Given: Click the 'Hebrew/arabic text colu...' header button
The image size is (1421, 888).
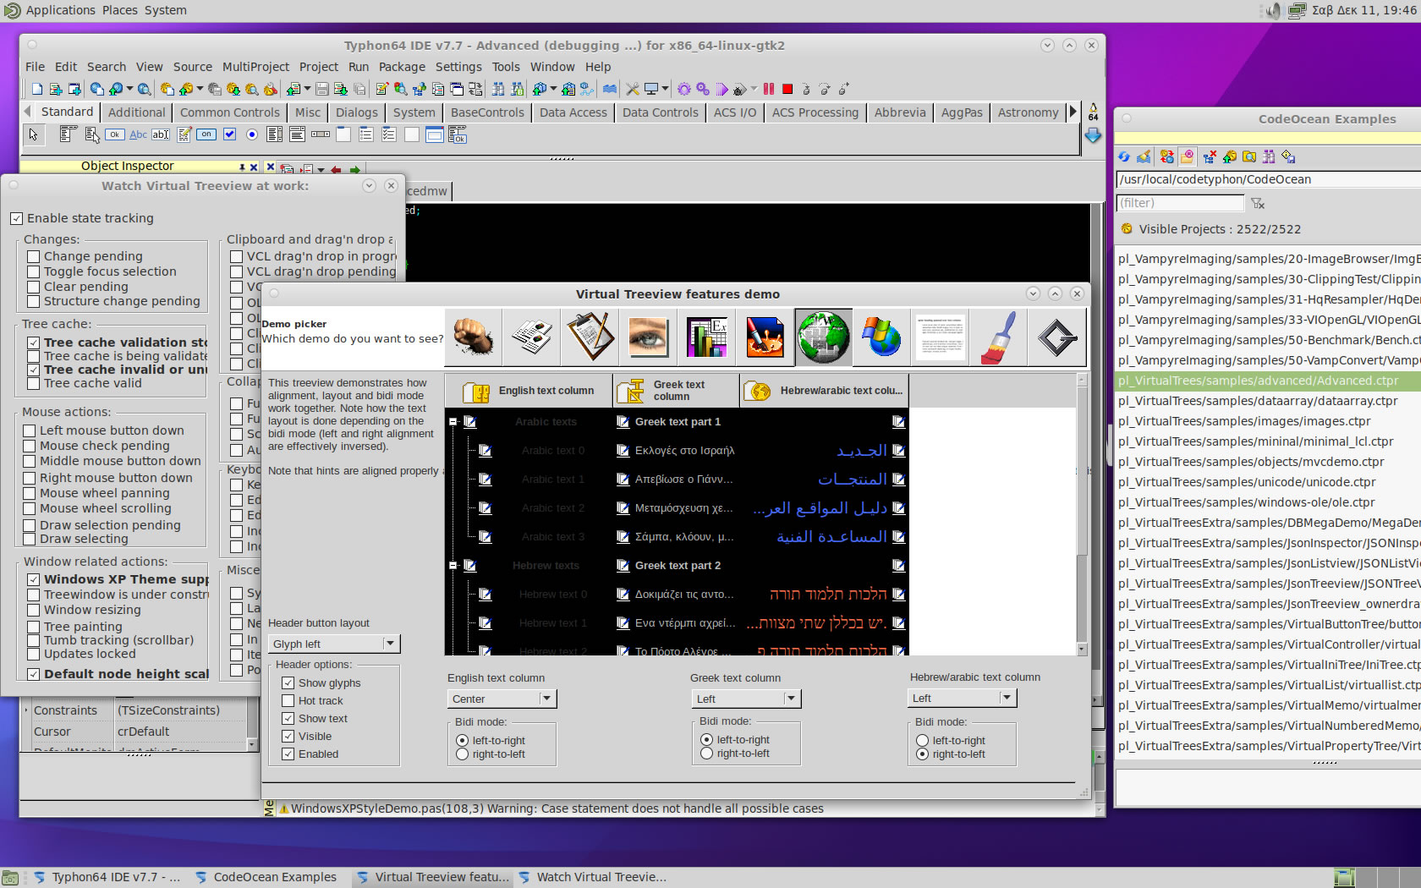Looking at the screenshot, I should click(825, 391).
